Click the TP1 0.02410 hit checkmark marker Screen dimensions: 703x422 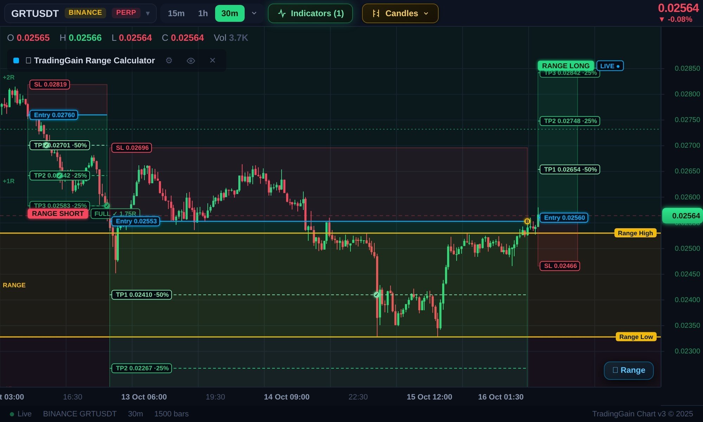pos(376,295)
